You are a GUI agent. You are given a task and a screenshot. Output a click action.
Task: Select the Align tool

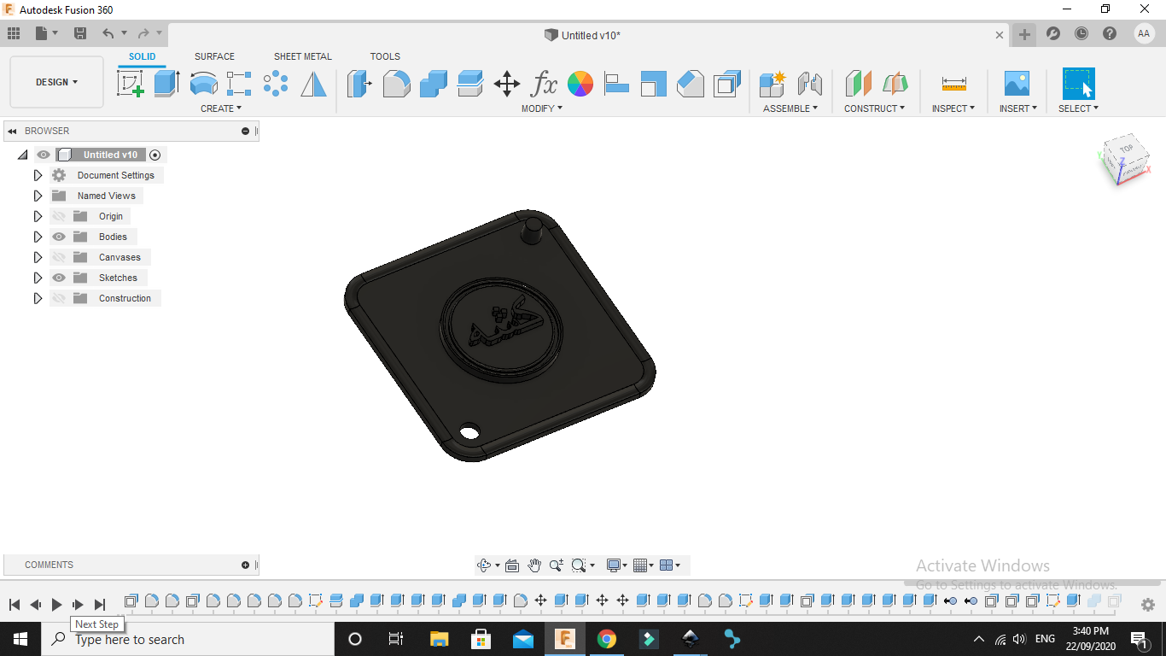click(616, 84)
